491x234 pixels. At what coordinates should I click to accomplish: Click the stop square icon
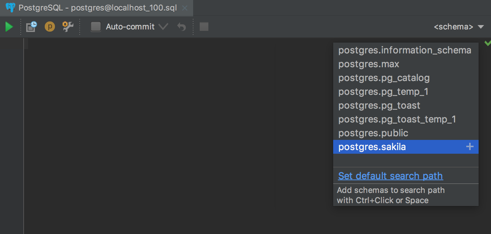coord(204,27)
